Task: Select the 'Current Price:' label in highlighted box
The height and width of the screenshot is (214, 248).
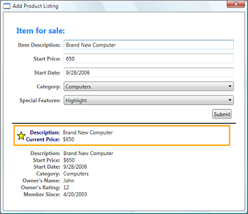Action: [x=43, y=140]
